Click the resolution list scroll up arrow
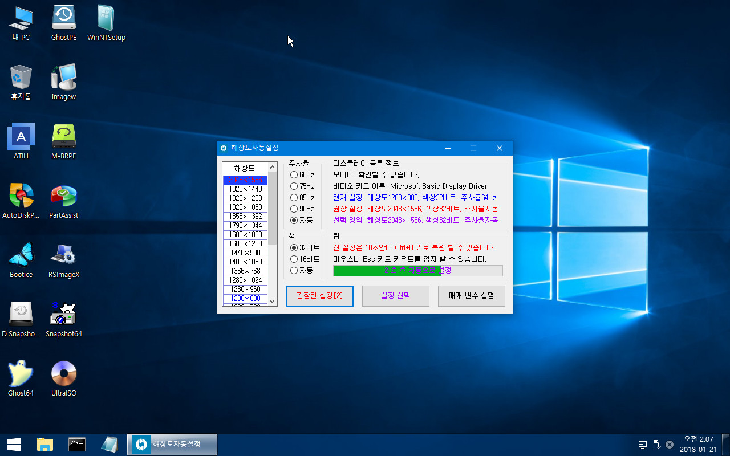Viewport: 730px width, 456px height. point(273,167)
